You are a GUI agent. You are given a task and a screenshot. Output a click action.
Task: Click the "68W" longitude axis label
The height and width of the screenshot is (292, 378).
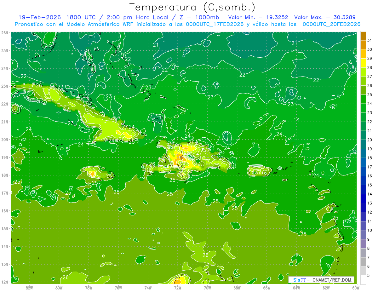237,287
